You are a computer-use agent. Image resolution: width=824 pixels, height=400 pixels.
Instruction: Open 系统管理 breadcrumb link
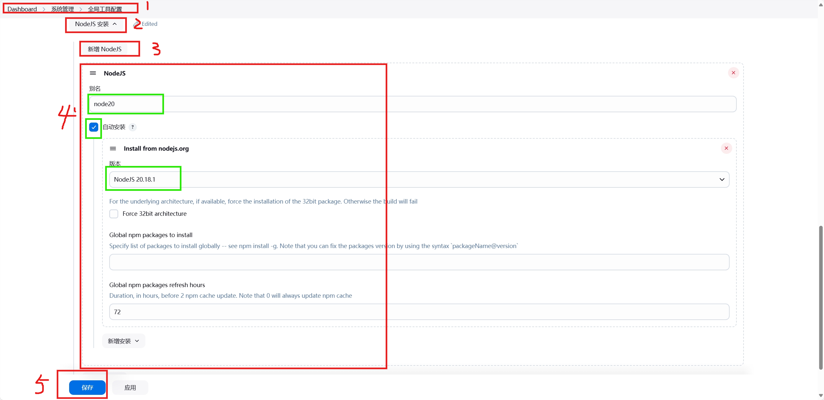[62, 9]
